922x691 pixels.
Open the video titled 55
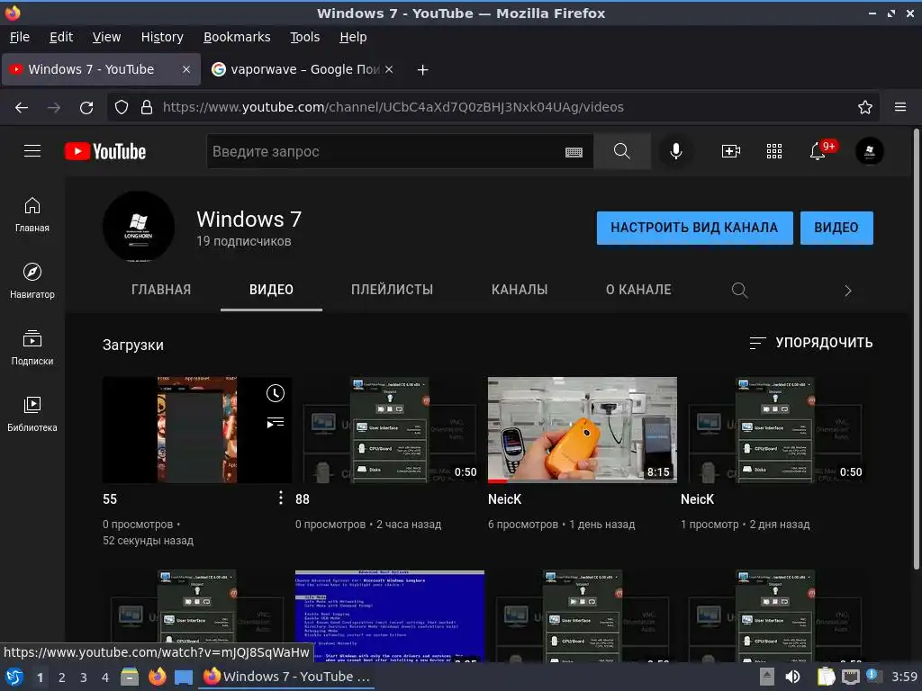(x=110, y=499)
